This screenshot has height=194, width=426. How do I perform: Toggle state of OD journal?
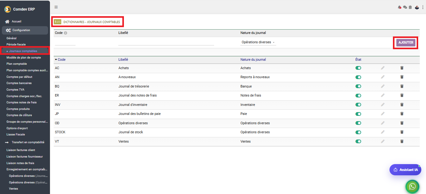(358, 123)
